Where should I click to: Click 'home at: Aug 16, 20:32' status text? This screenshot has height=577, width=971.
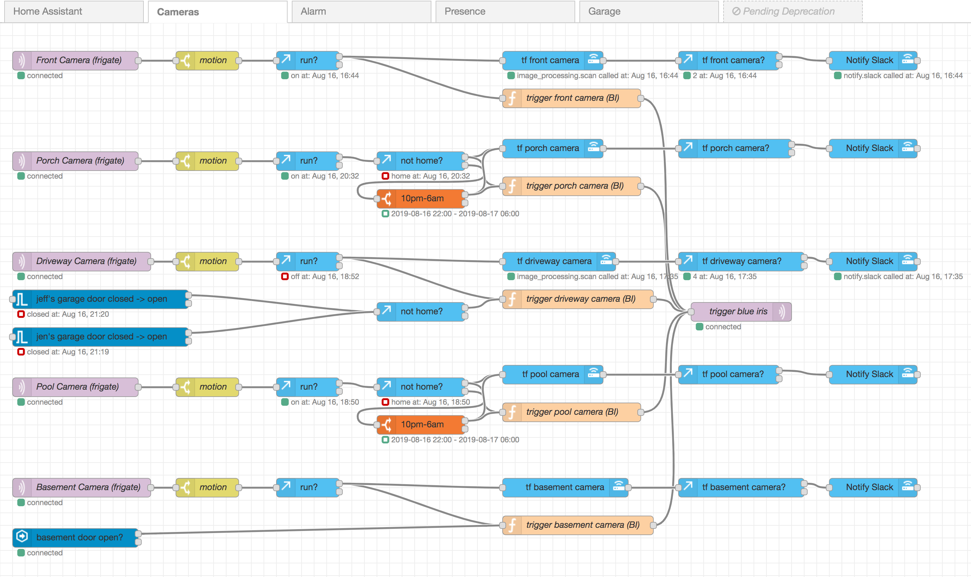(x=430, y=176)
